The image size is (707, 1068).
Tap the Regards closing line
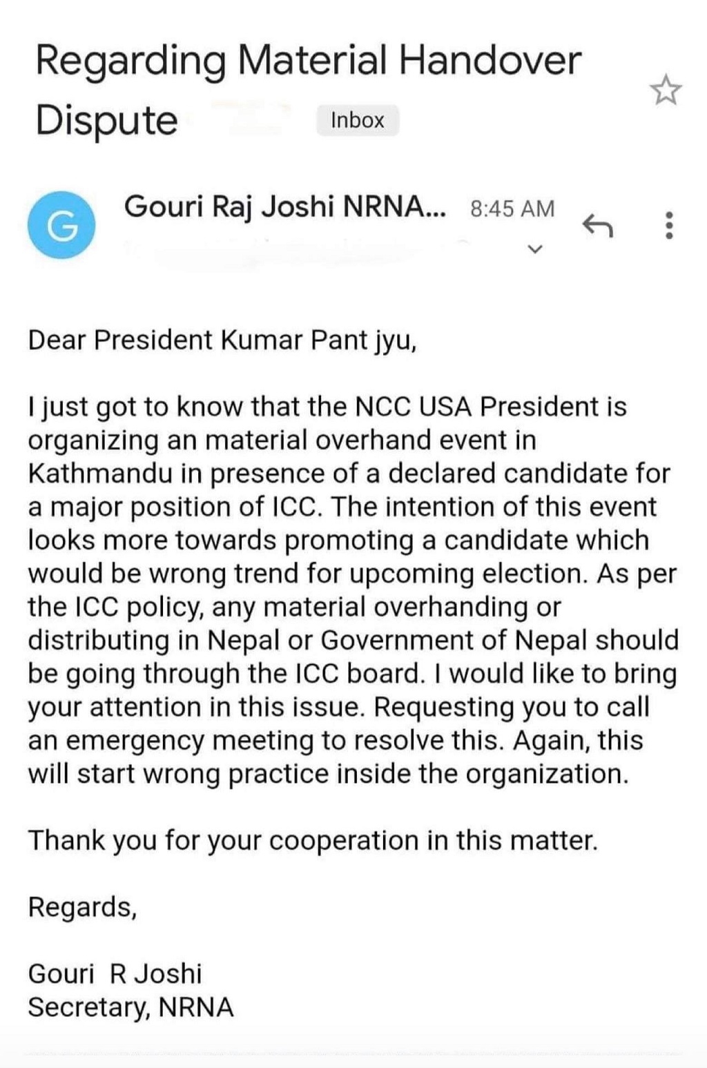point(82,908)
